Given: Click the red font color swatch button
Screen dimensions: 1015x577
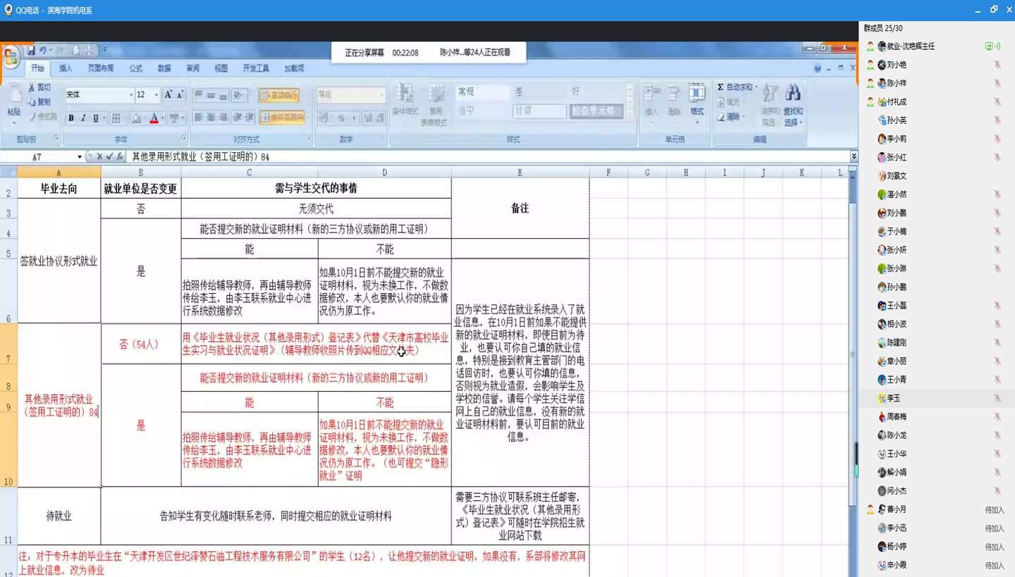Looking at the screenshot, I should [x=154, y=118].
